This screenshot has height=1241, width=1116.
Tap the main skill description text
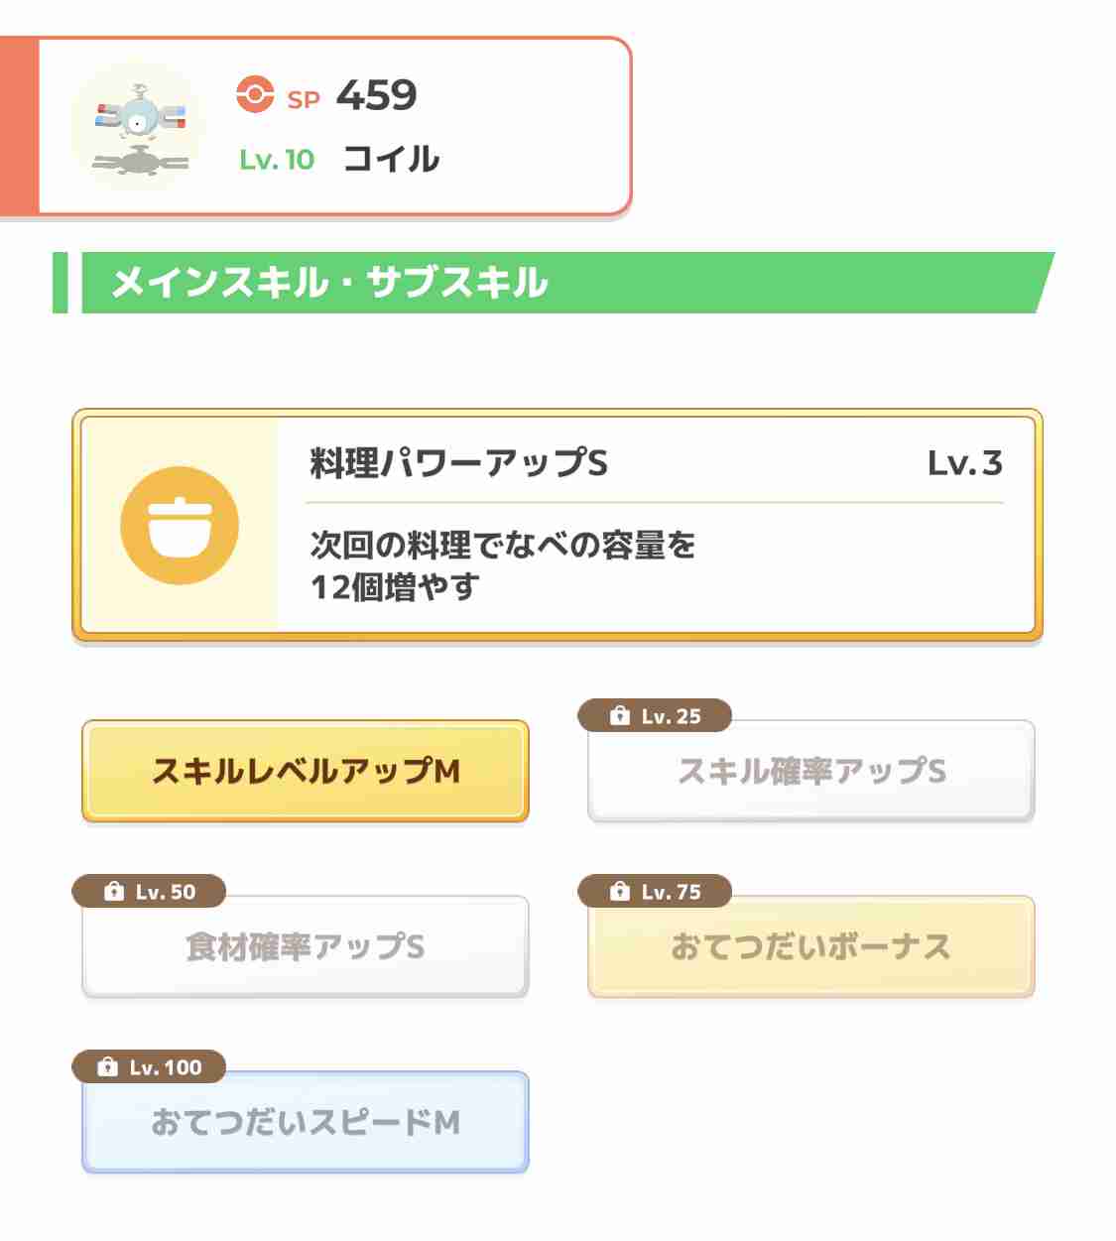click(x=503, y=565)
